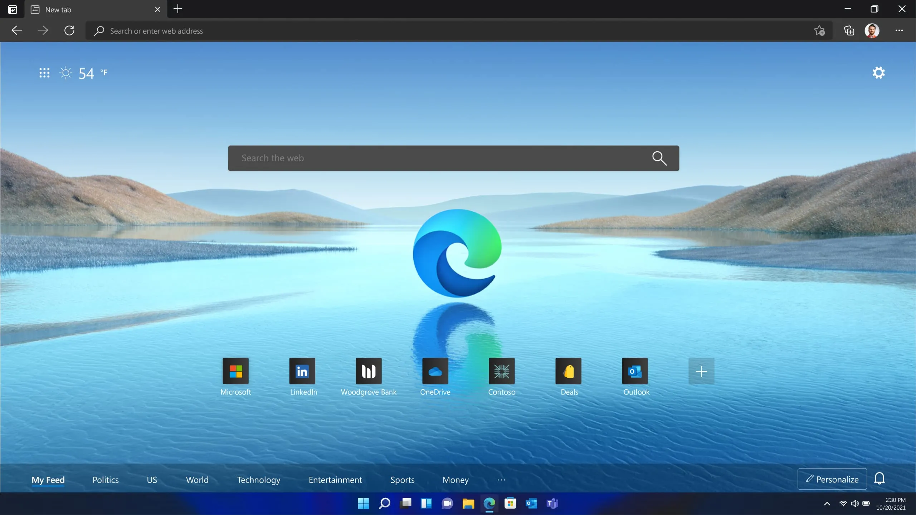Click the Deals quick link tile
916x515 pixels.
pyautogui.click(x=568, y=371)
